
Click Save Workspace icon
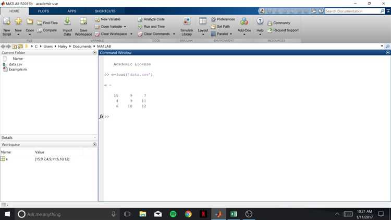[x=83, y=21]
